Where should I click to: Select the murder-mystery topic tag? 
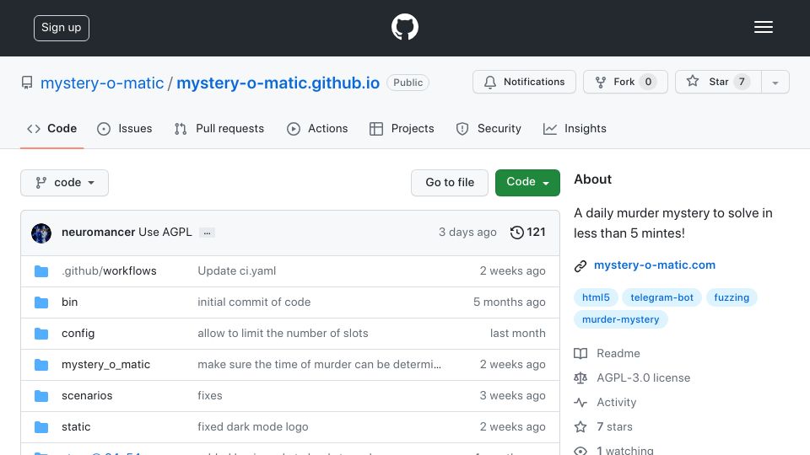coord(620,319)
